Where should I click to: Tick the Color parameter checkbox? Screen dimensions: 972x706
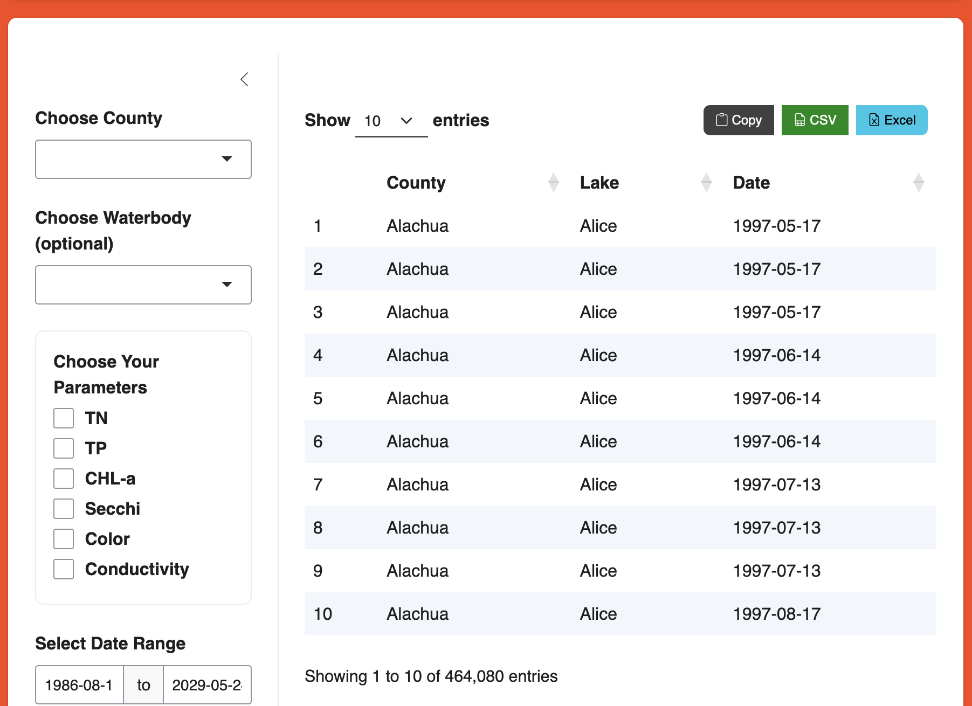(64, 539)
